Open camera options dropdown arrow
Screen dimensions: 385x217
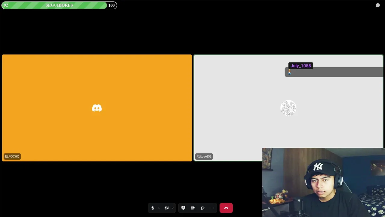[173, 208]
